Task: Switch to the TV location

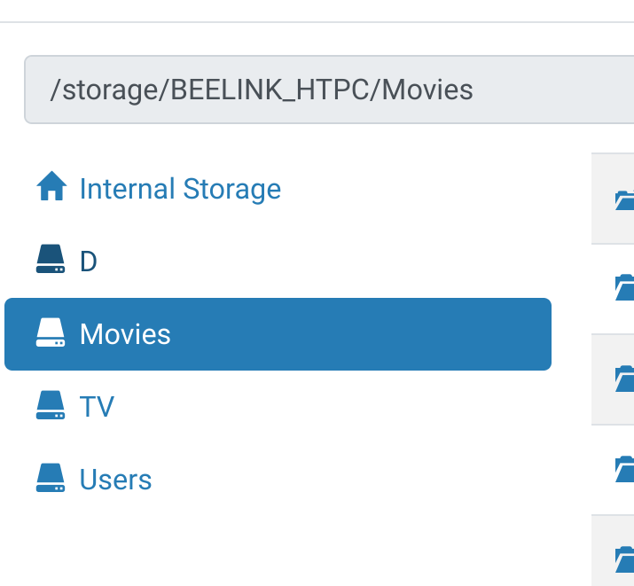Action: pos(97,407)
